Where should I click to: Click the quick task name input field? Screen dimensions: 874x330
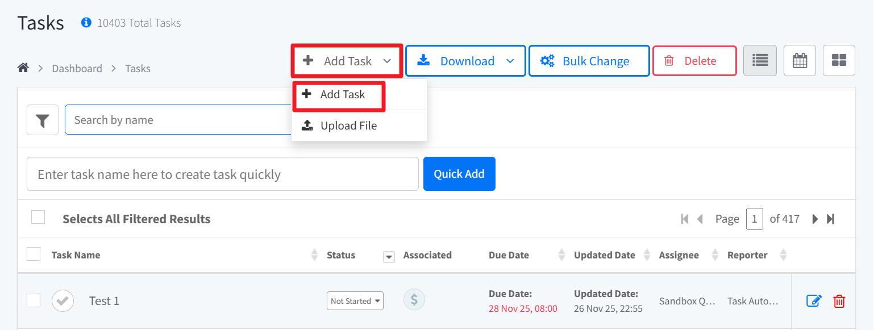[223, 174]
